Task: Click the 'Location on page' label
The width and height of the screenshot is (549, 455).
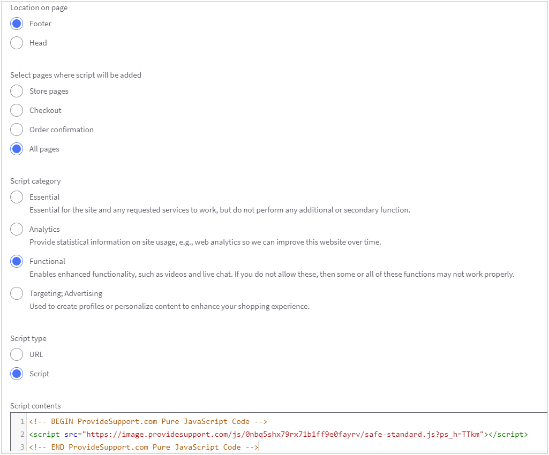Action: (x=39, y=7)
